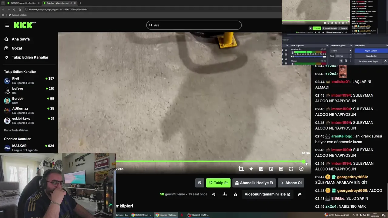
Task: Open the 23°C weather taskbar widget
Action: 336,215
